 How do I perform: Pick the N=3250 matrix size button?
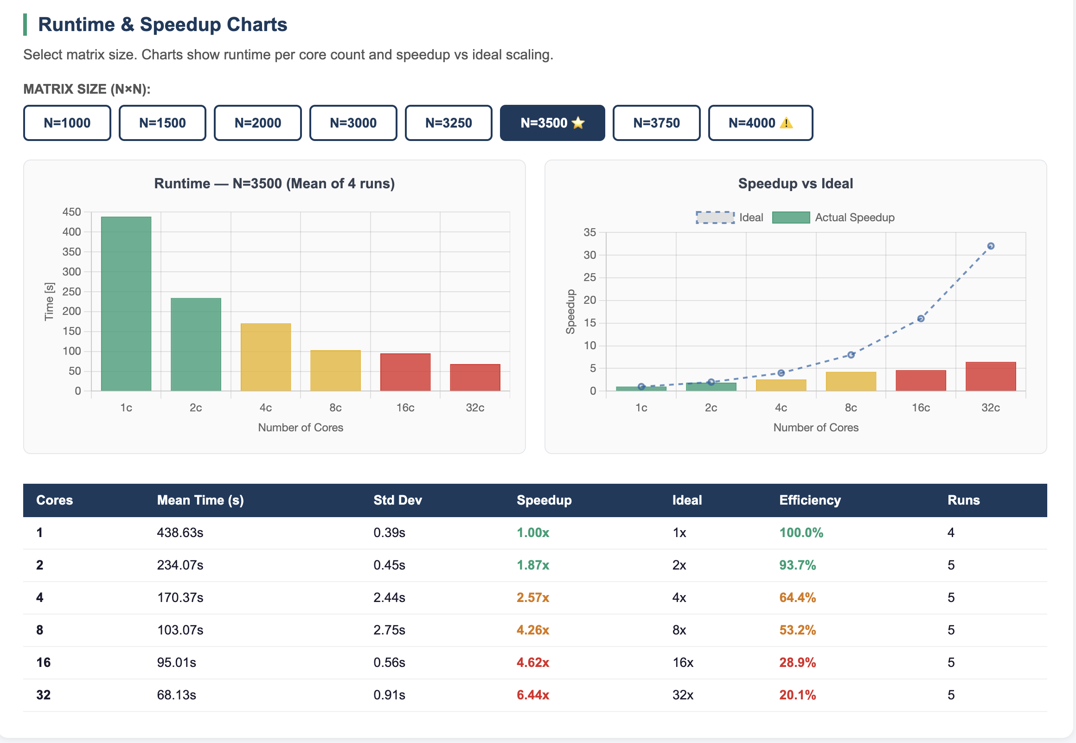448,123
